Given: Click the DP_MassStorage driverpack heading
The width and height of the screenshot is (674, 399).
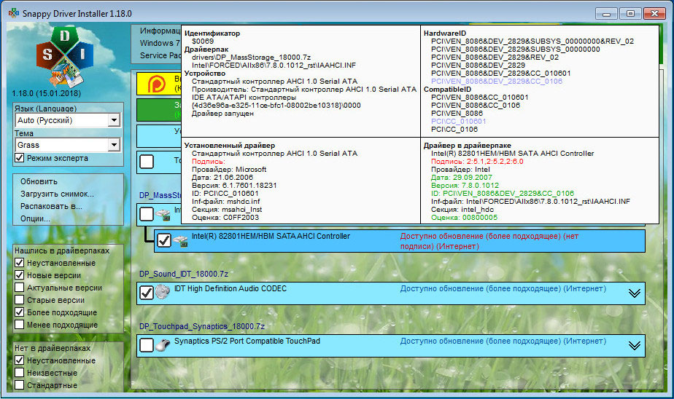Looking at the screenshot, I should pos(160,195).
